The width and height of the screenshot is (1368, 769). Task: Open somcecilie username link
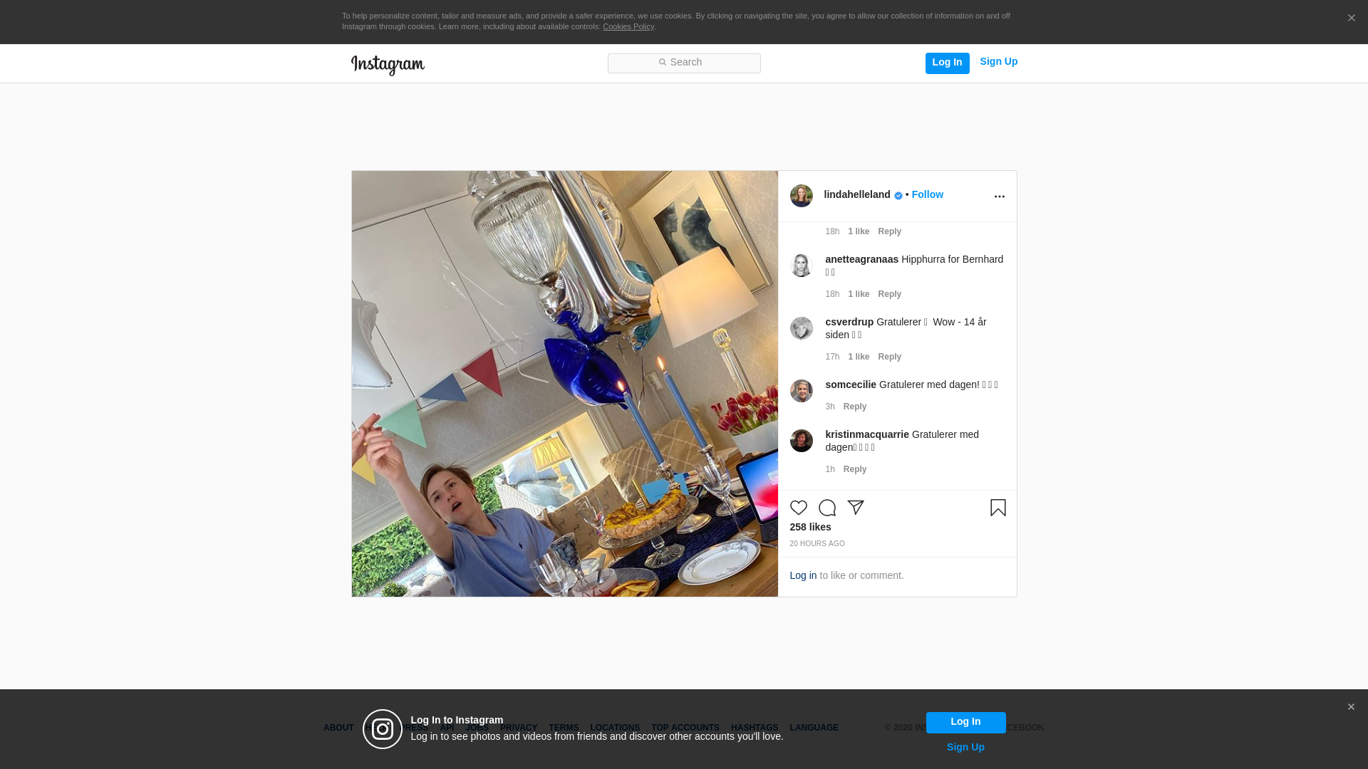click(851, 384)
